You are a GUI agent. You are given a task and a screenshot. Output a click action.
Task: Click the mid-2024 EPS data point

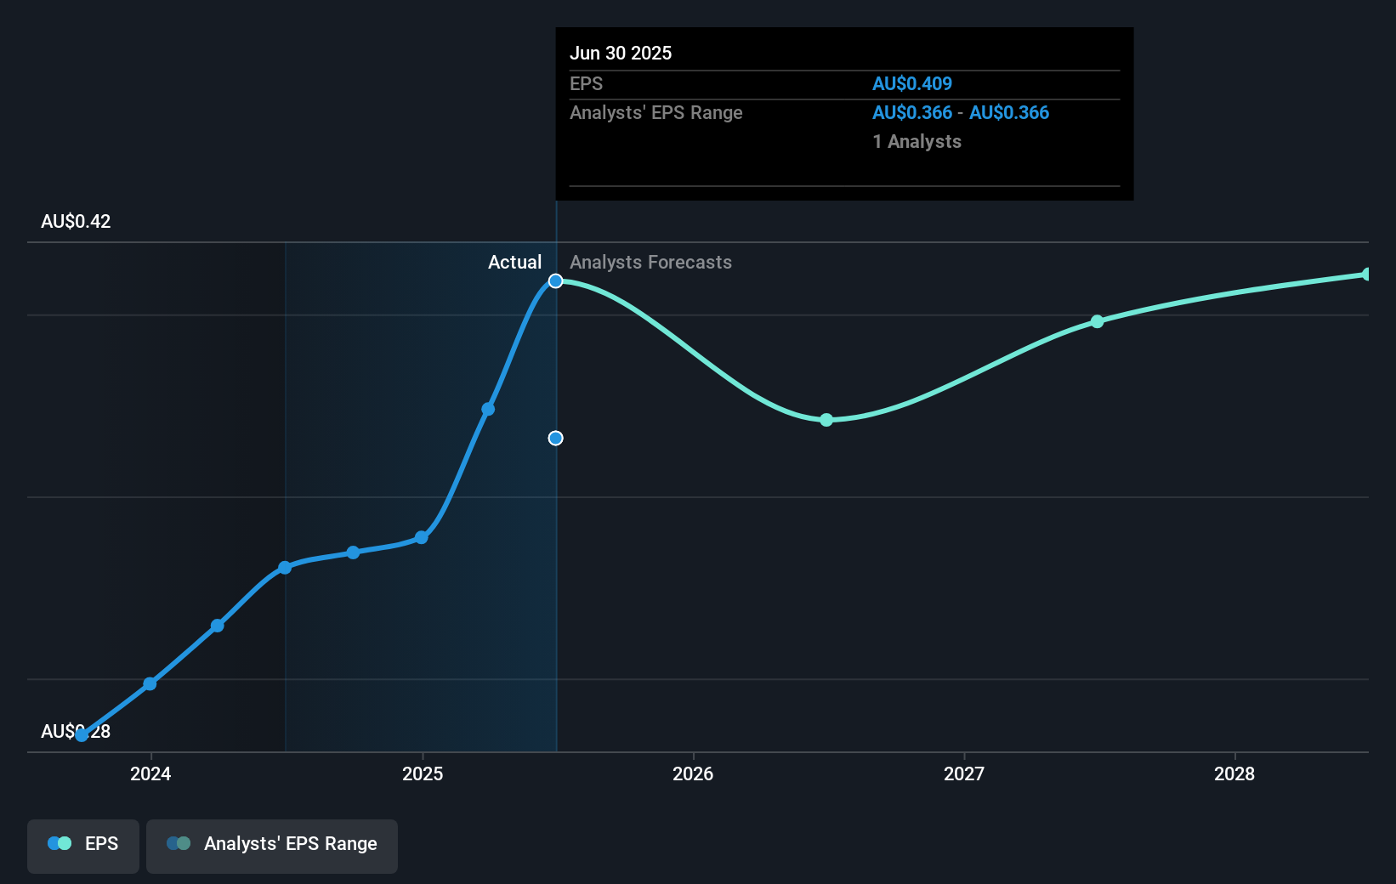[x=285, y=568]
